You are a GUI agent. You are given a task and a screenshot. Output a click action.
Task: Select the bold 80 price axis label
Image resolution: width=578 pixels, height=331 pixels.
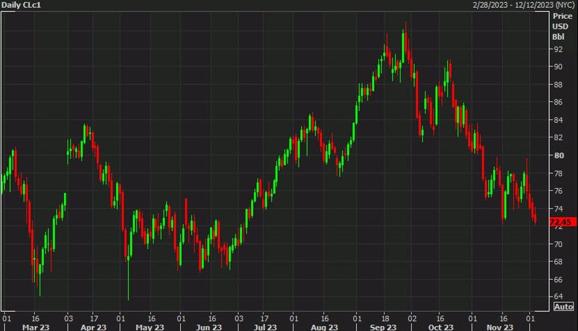pyautogui.click(x=558, y=156)
